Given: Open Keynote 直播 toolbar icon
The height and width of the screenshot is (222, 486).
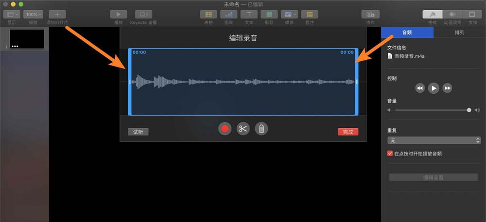Looking at the screenshot, I should pos(143,14).
